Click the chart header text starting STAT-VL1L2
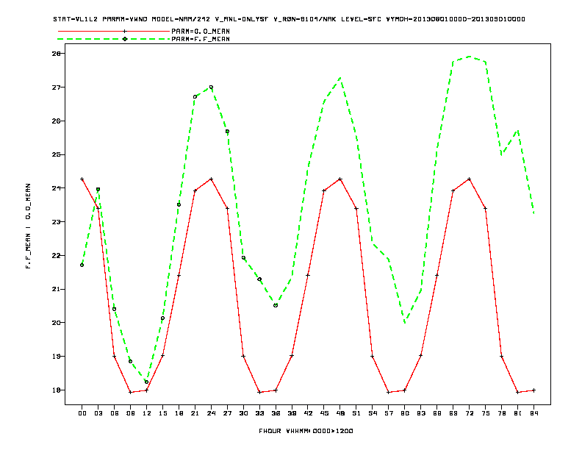Screen dimensions: 582x450 289,19
